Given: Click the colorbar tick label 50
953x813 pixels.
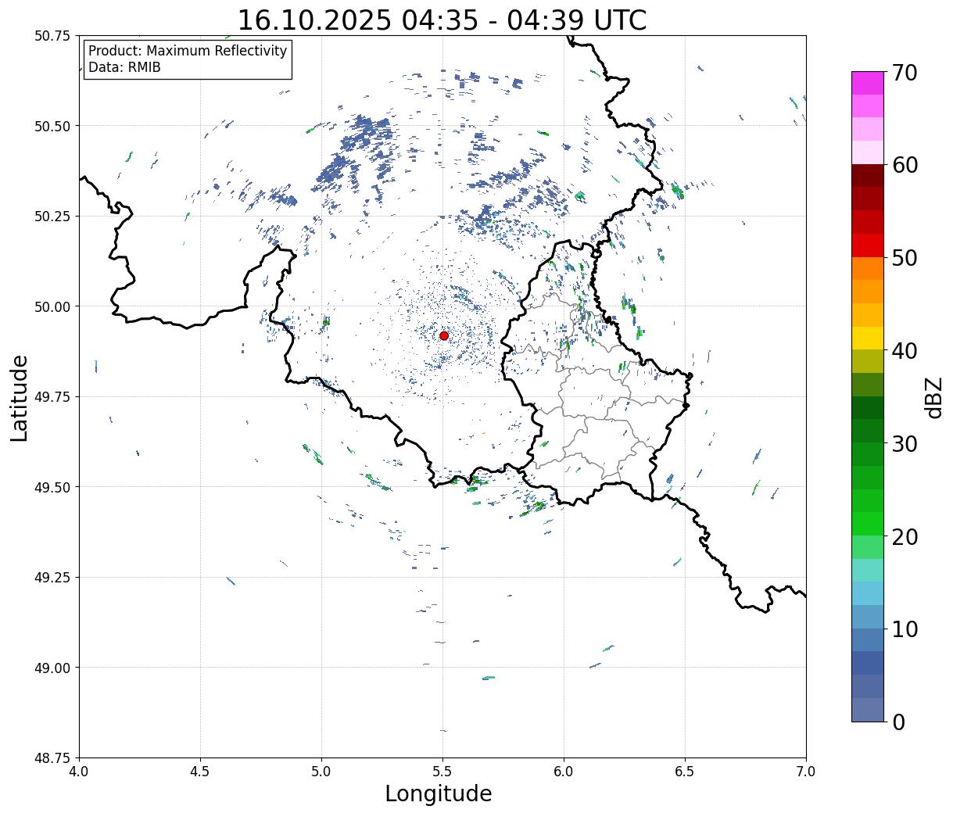Looking at the screenshot, I should click(905, 258).
